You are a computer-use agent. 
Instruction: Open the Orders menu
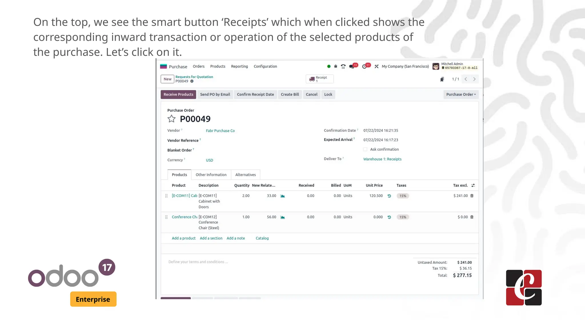click(x=199, y=66)
